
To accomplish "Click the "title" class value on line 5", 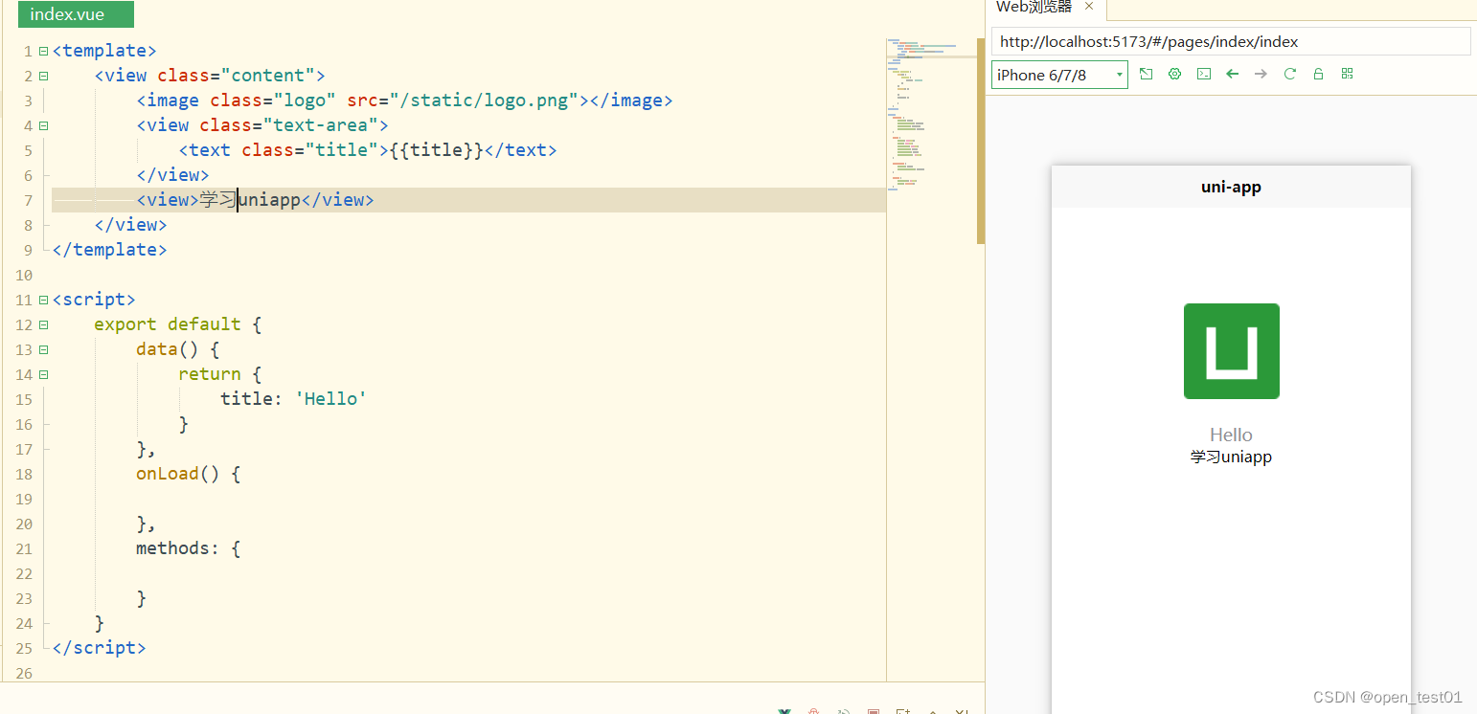I will click(341, 150).
